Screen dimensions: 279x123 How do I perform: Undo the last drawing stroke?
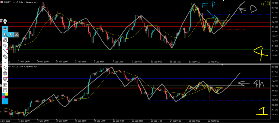point(5,68)
